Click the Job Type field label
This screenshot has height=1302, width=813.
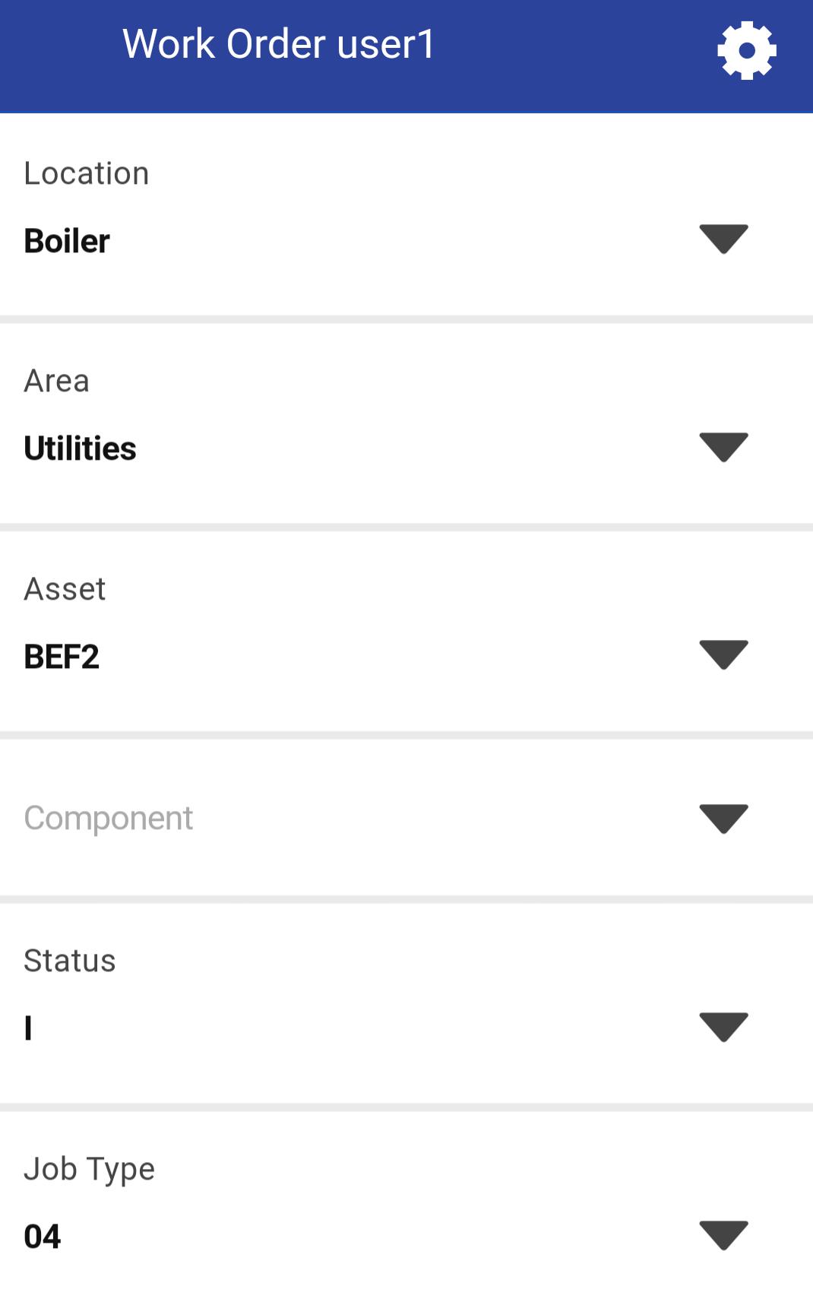[90, 1169]
